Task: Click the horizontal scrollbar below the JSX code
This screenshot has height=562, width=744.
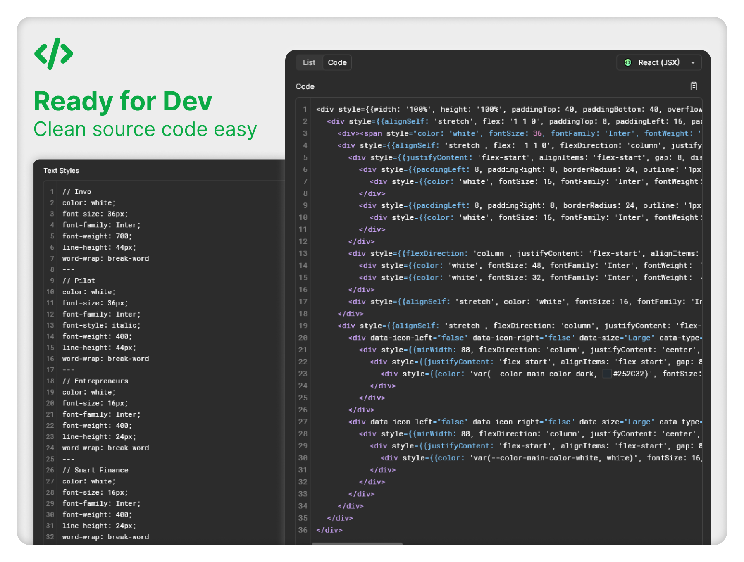Action: coord(357,544)
